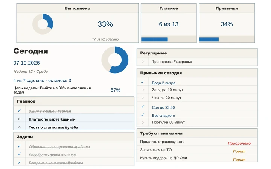This screenshot has height=169, width=271.
Task: Select the date 07.10.2026
Action: pos(26,63)
